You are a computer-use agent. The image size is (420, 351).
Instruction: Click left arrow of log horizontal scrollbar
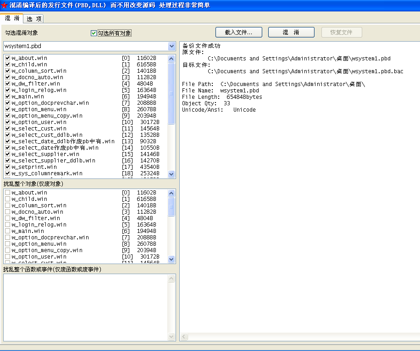point(184,337)
